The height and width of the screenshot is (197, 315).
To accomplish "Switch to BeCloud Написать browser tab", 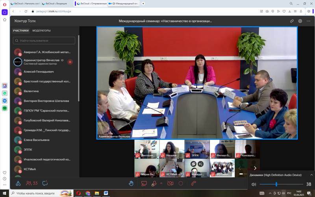I will pyautogui.click(x=25, y=4).
